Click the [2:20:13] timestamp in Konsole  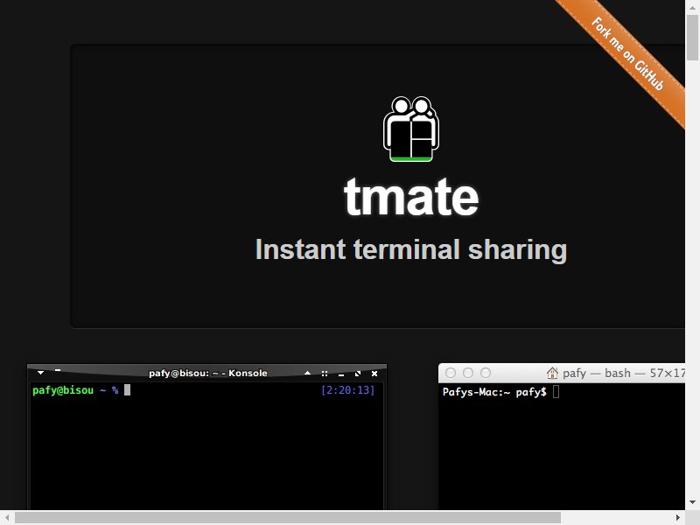pyautogui.click(x=347, y=390)
